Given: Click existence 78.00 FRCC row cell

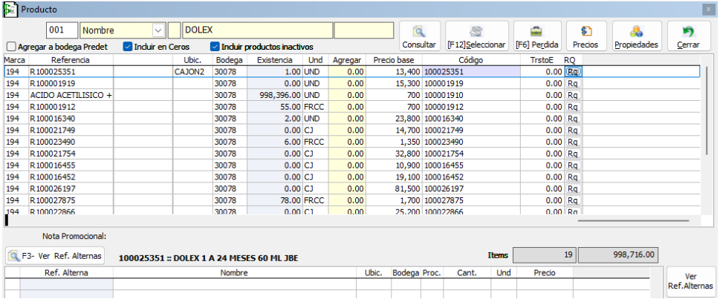Looking at the screenshot, I should [x=275, y=200].
